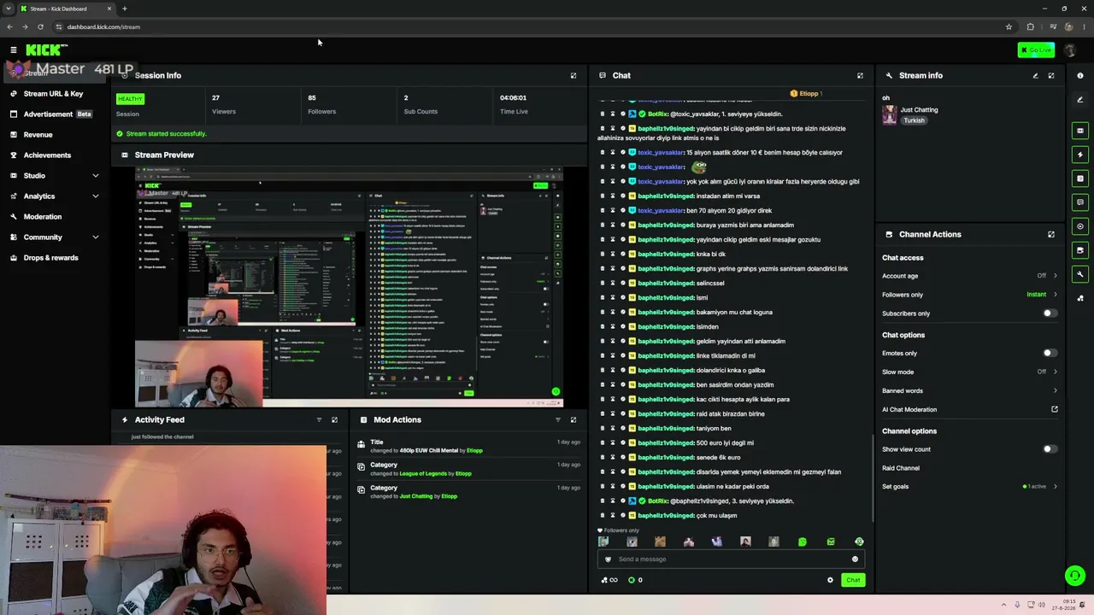This screenshot has height=615, width=1094.
Task: Open the hamburger menu beside the Kick logo
Action: click(14, 50)
